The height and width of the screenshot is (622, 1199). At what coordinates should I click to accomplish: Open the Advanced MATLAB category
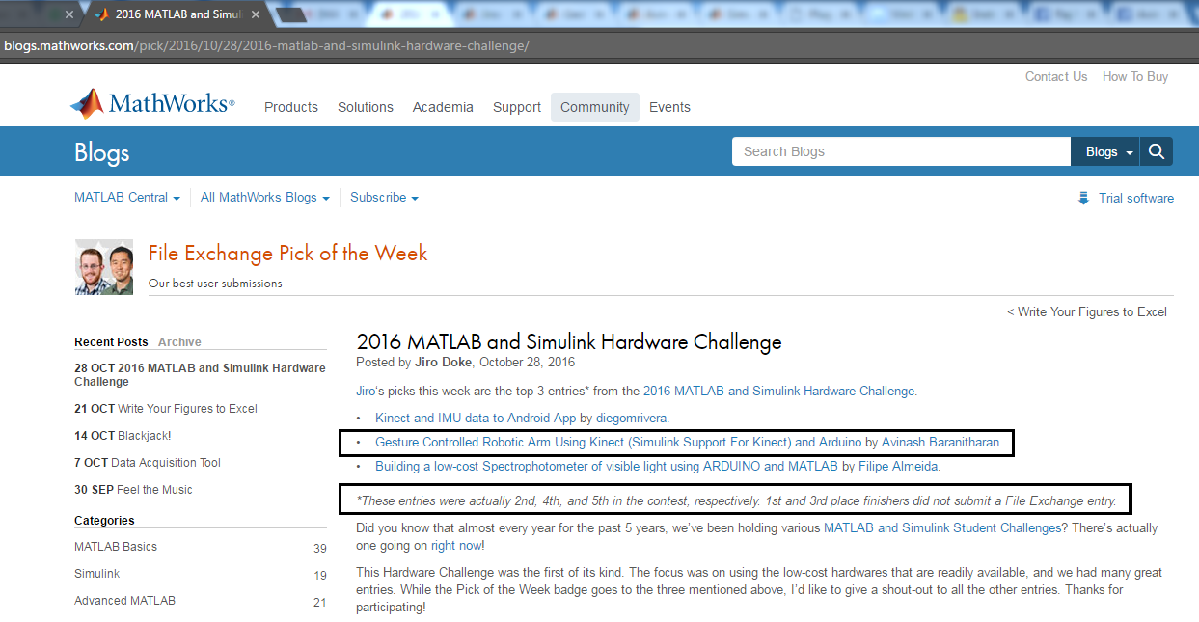pyautogui.click(x=124, y=601)
